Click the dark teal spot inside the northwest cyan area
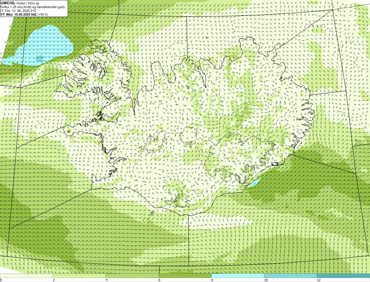The image size is (370, 282). click(x=39, y=59)
